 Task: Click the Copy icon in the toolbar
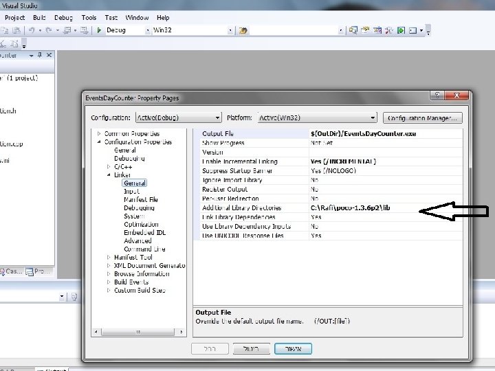(x=5, y=31)
